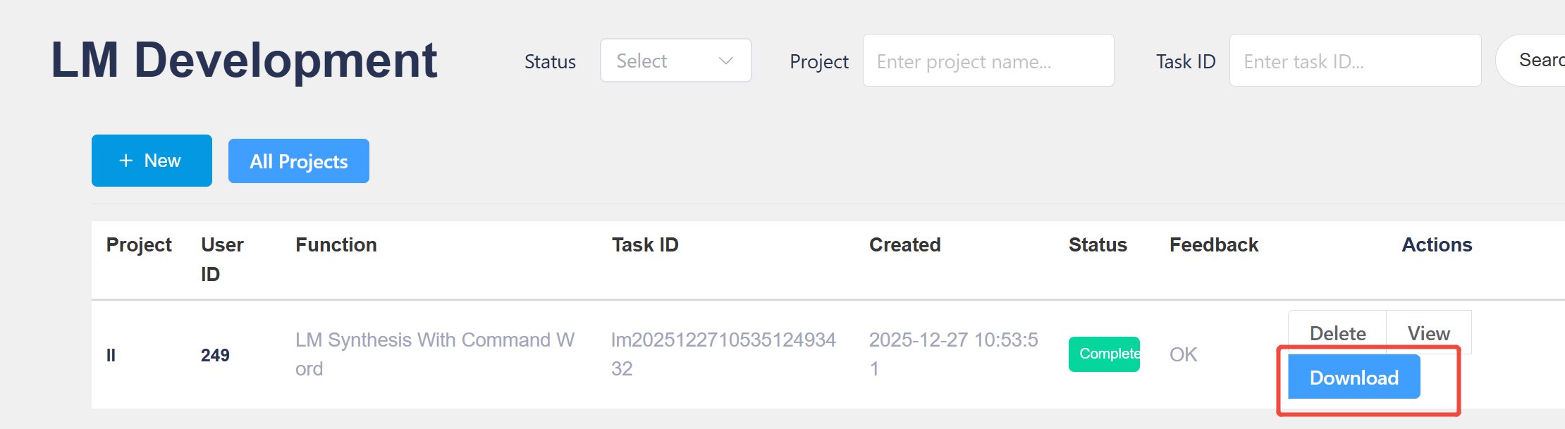Click into the Task ID input field

pos(1354,61)
